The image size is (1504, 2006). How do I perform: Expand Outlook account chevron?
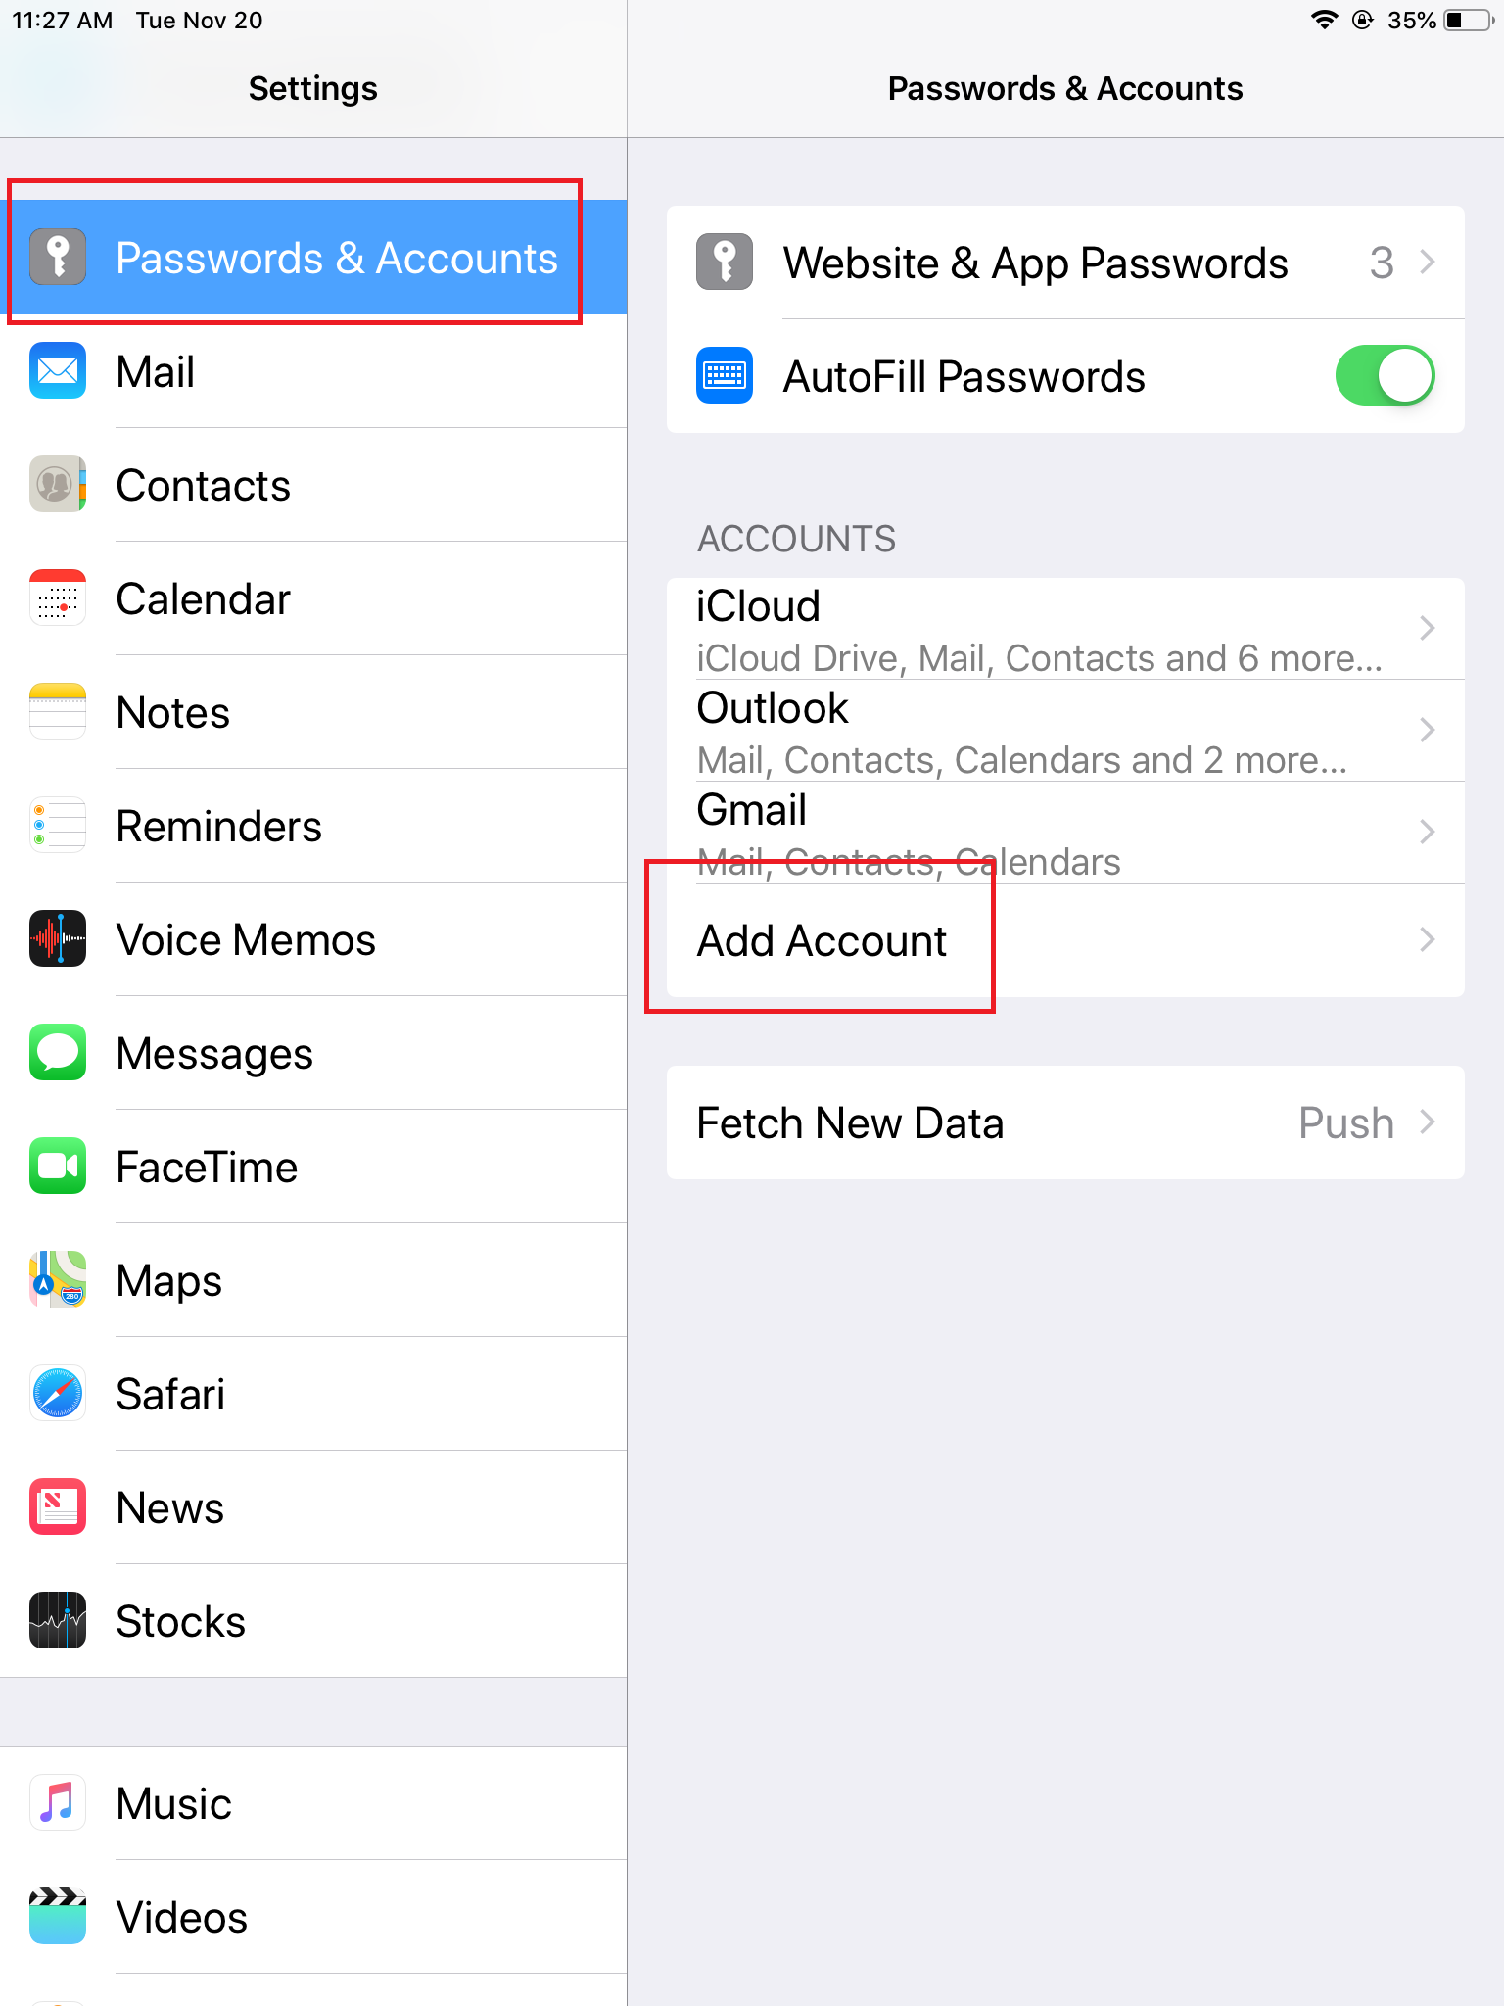click(x=1428, y=730)
